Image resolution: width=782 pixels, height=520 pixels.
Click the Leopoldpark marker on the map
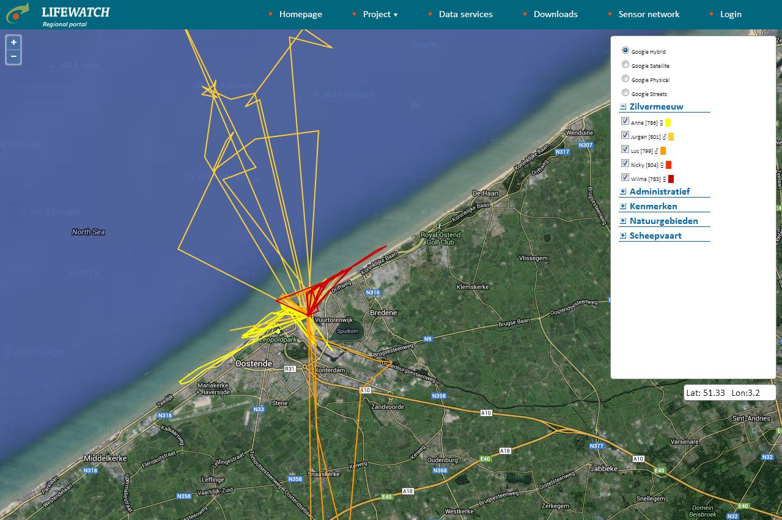[279, 332]
